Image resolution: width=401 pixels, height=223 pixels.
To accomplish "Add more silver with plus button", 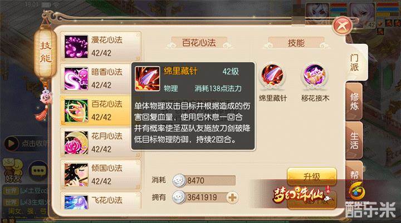I will point(232,197).
